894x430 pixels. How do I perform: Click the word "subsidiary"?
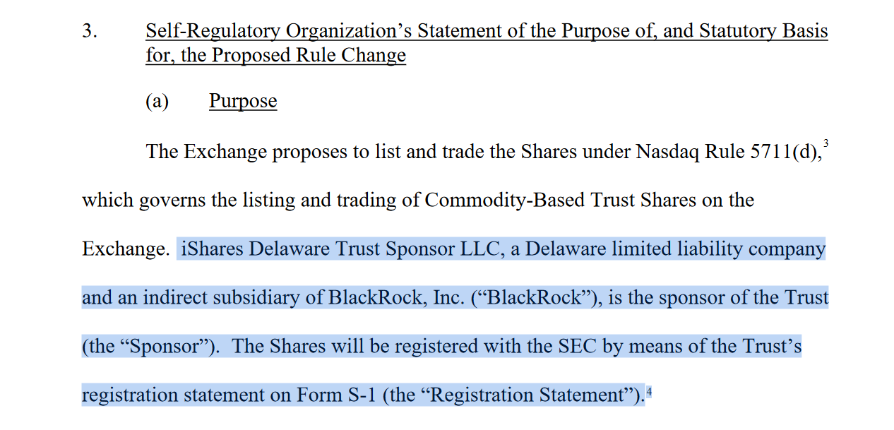[268, 297]
